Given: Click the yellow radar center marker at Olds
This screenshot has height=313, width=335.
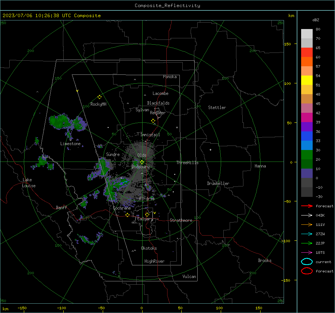Looking at the screenshot, I should click(142, 162).
